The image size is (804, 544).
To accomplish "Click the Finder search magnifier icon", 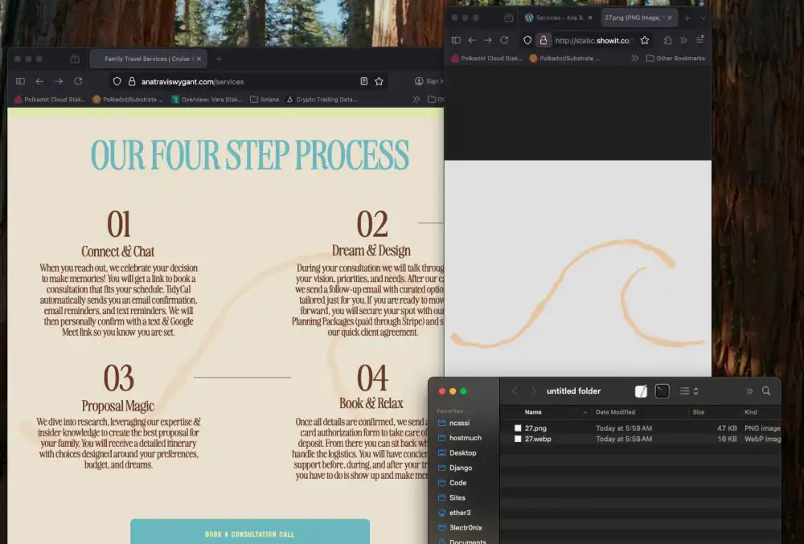I will 766,391.
